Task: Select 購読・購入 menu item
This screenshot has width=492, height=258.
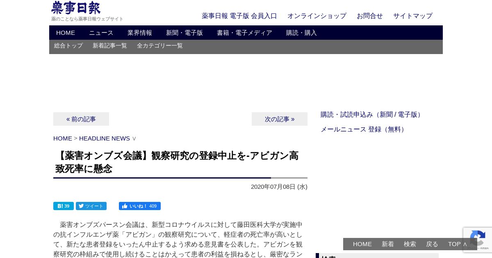Action: 301,33
